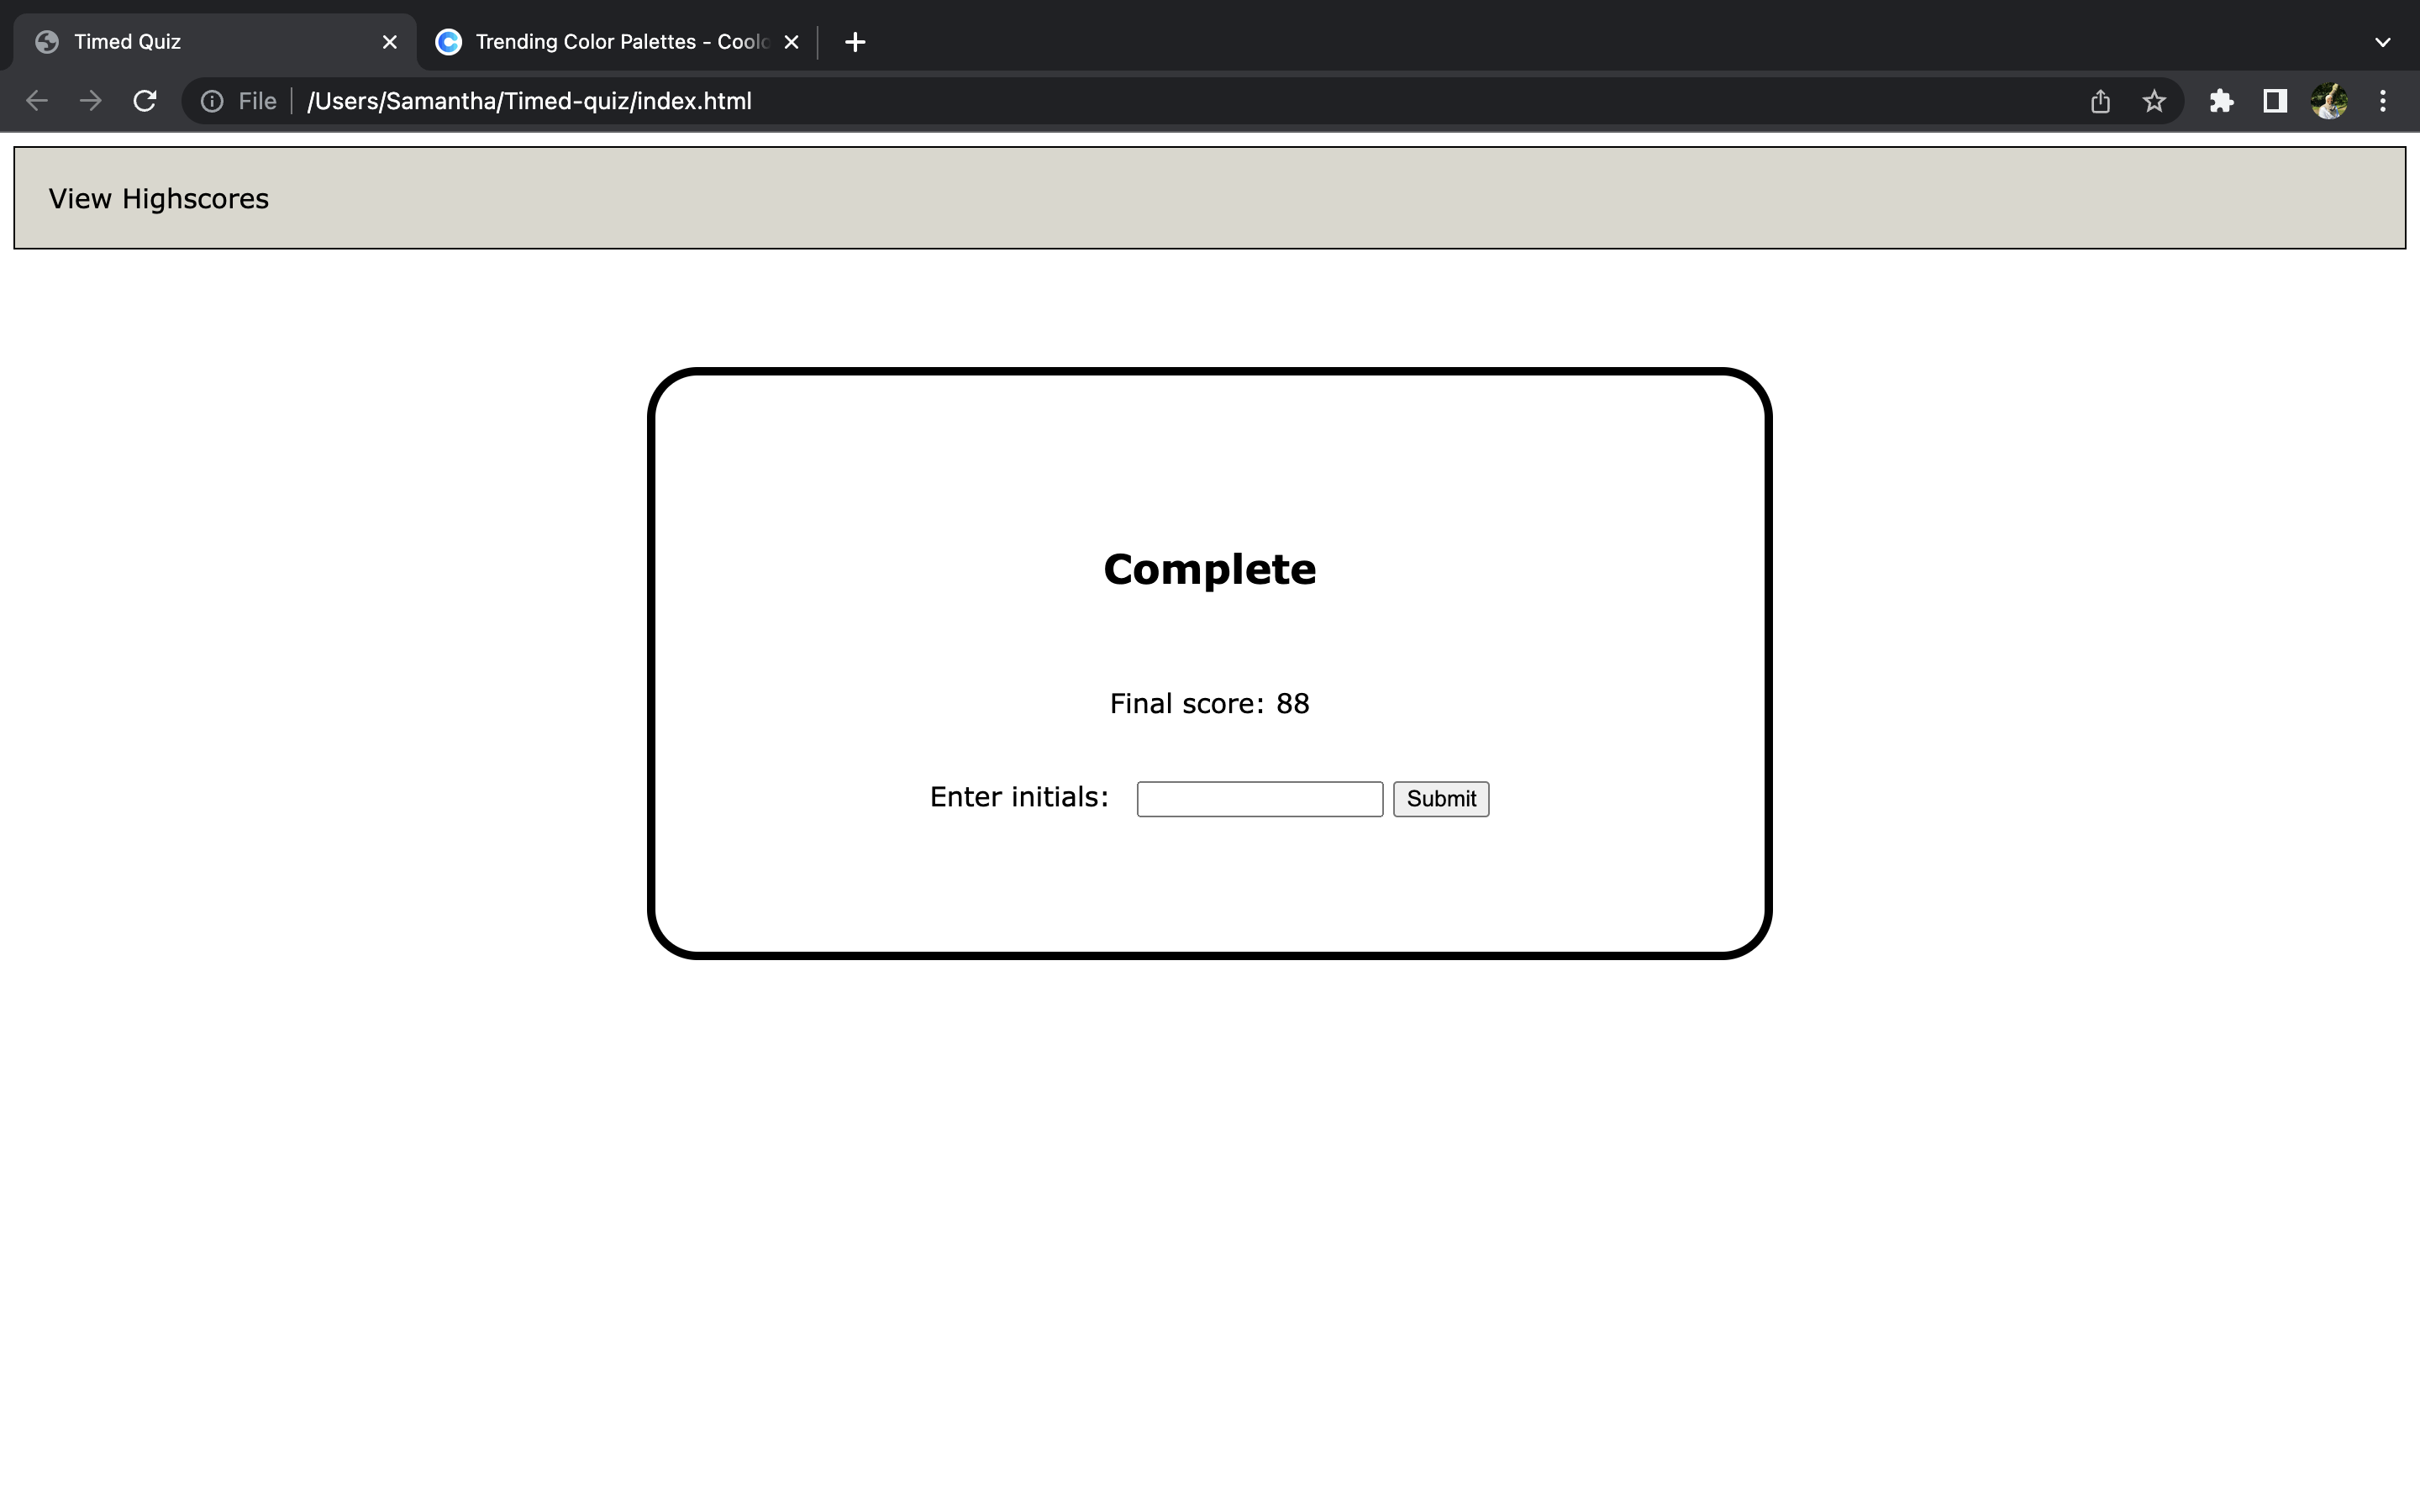Open the Chrome three-dot menu
Image resolution: width=2420 pixels, height=1512 pixels.
[x=2384, y=100]
